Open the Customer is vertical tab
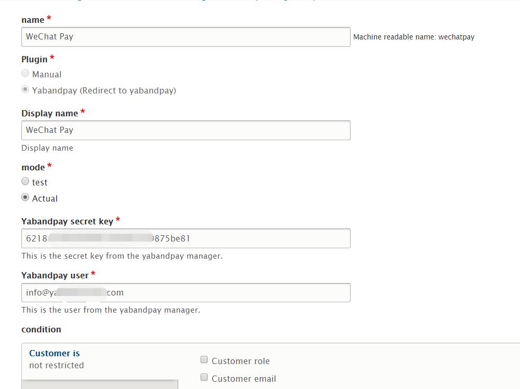The image size is (520, 389). [x=55, y=354]
